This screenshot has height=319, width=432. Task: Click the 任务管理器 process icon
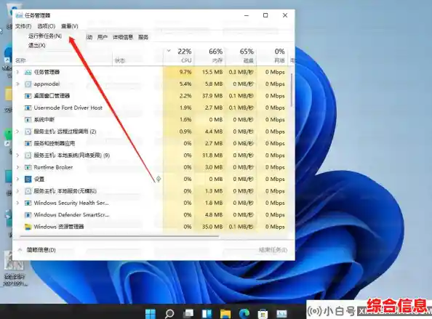point(28,72)
